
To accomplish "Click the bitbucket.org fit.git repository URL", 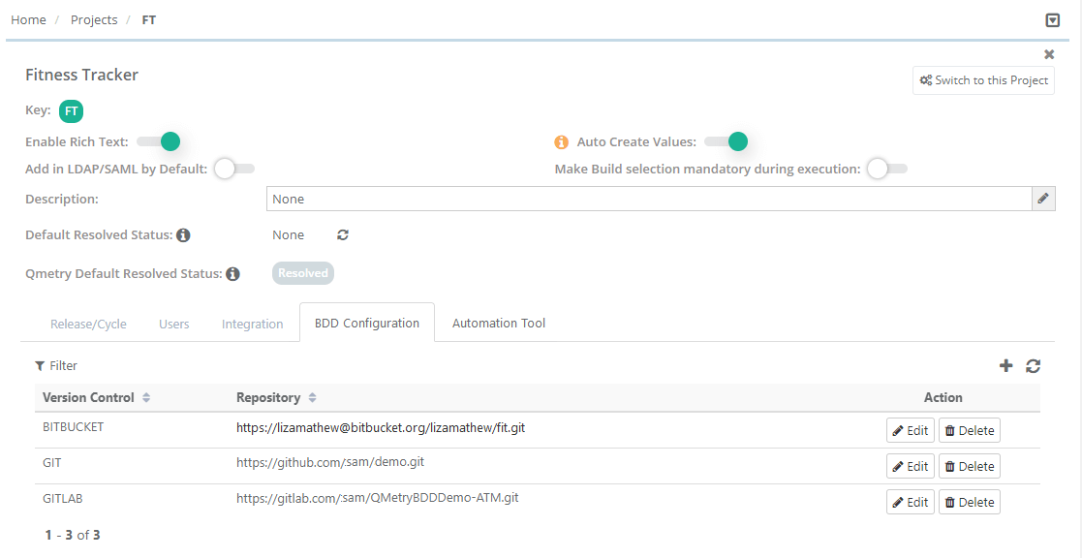I will click(x=381, y=427).
